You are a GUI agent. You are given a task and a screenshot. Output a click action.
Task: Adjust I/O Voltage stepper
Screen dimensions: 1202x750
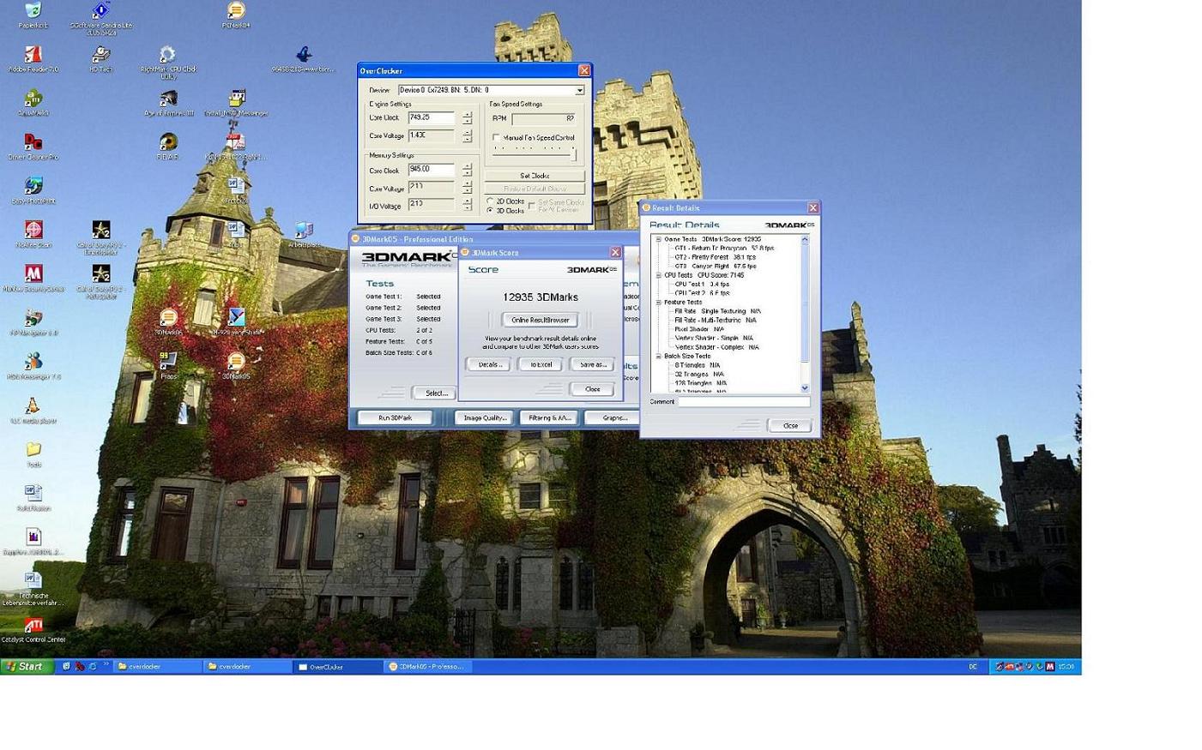coord(468,205)
